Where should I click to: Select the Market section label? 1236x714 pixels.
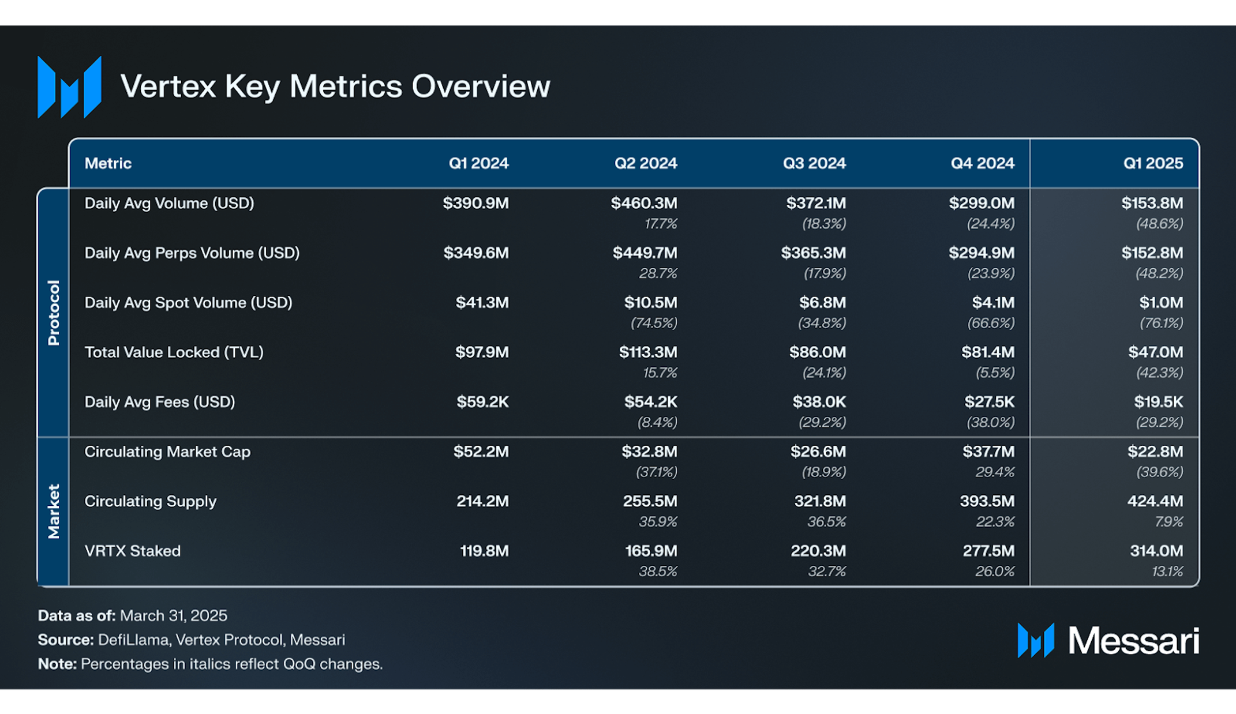[54, 512]
